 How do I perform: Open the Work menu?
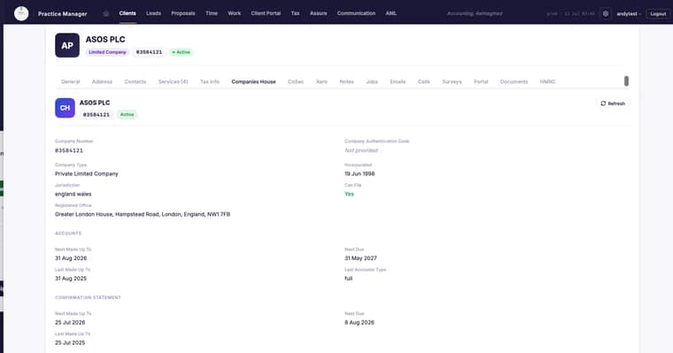coord(235,13)
